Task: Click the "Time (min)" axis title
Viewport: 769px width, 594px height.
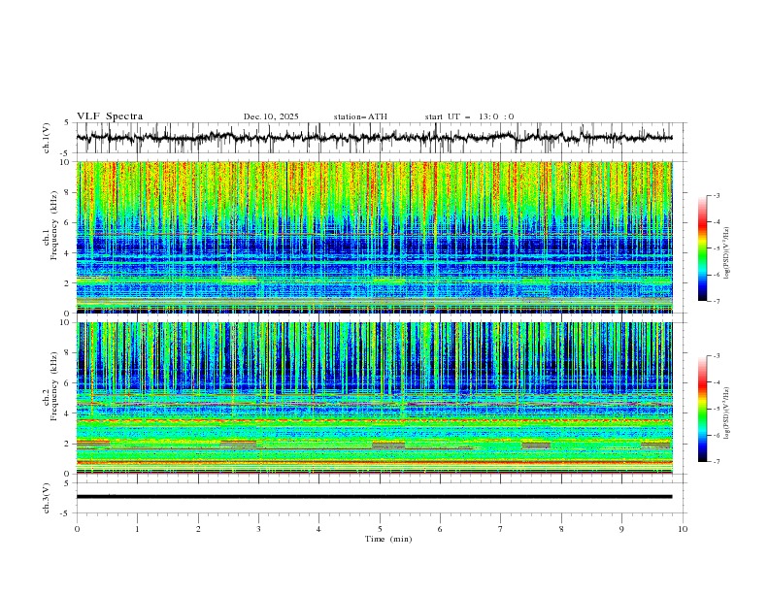Action: click(x=388, y=539)
